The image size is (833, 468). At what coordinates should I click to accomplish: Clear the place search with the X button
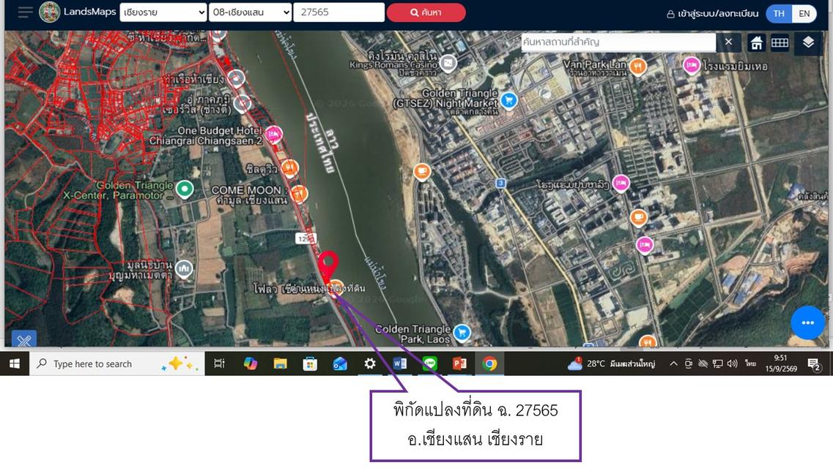[728, 42]
